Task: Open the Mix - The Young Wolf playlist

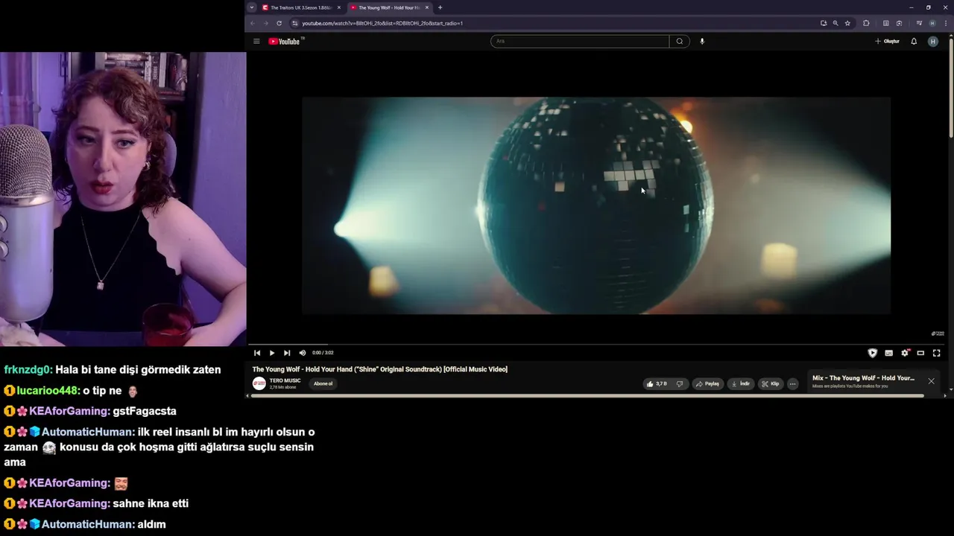Action: coord(863,378)
